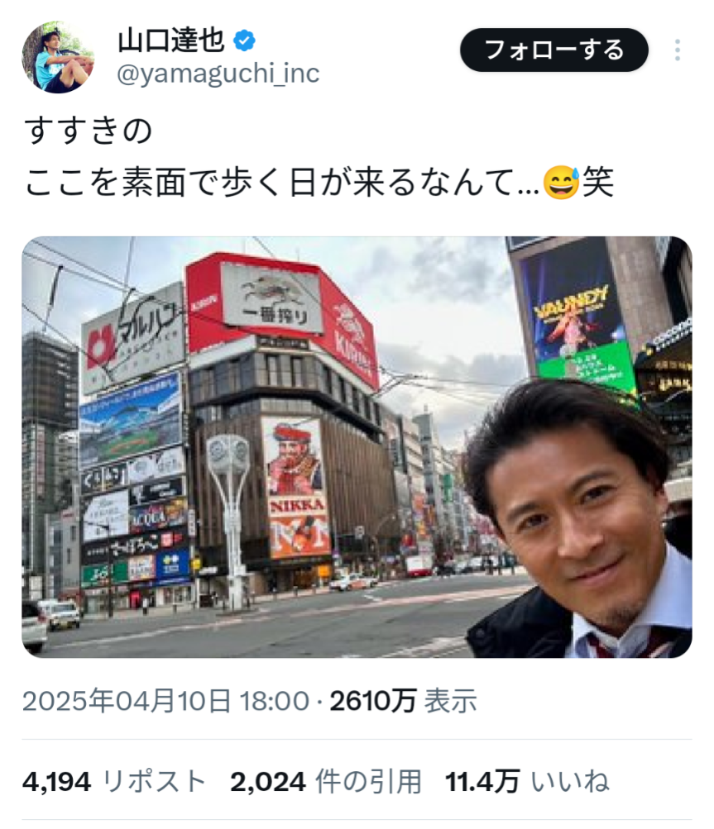The height and width of the screenshot is (829, 714).
Task: Click the sweat-smile emoji in tweet
Action: pos(562,183)
